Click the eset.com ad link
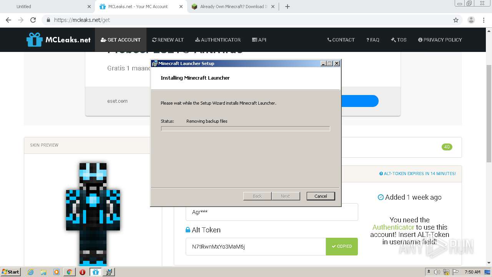The width and height of the screenshot is (492, 277). tap(117, 101)
